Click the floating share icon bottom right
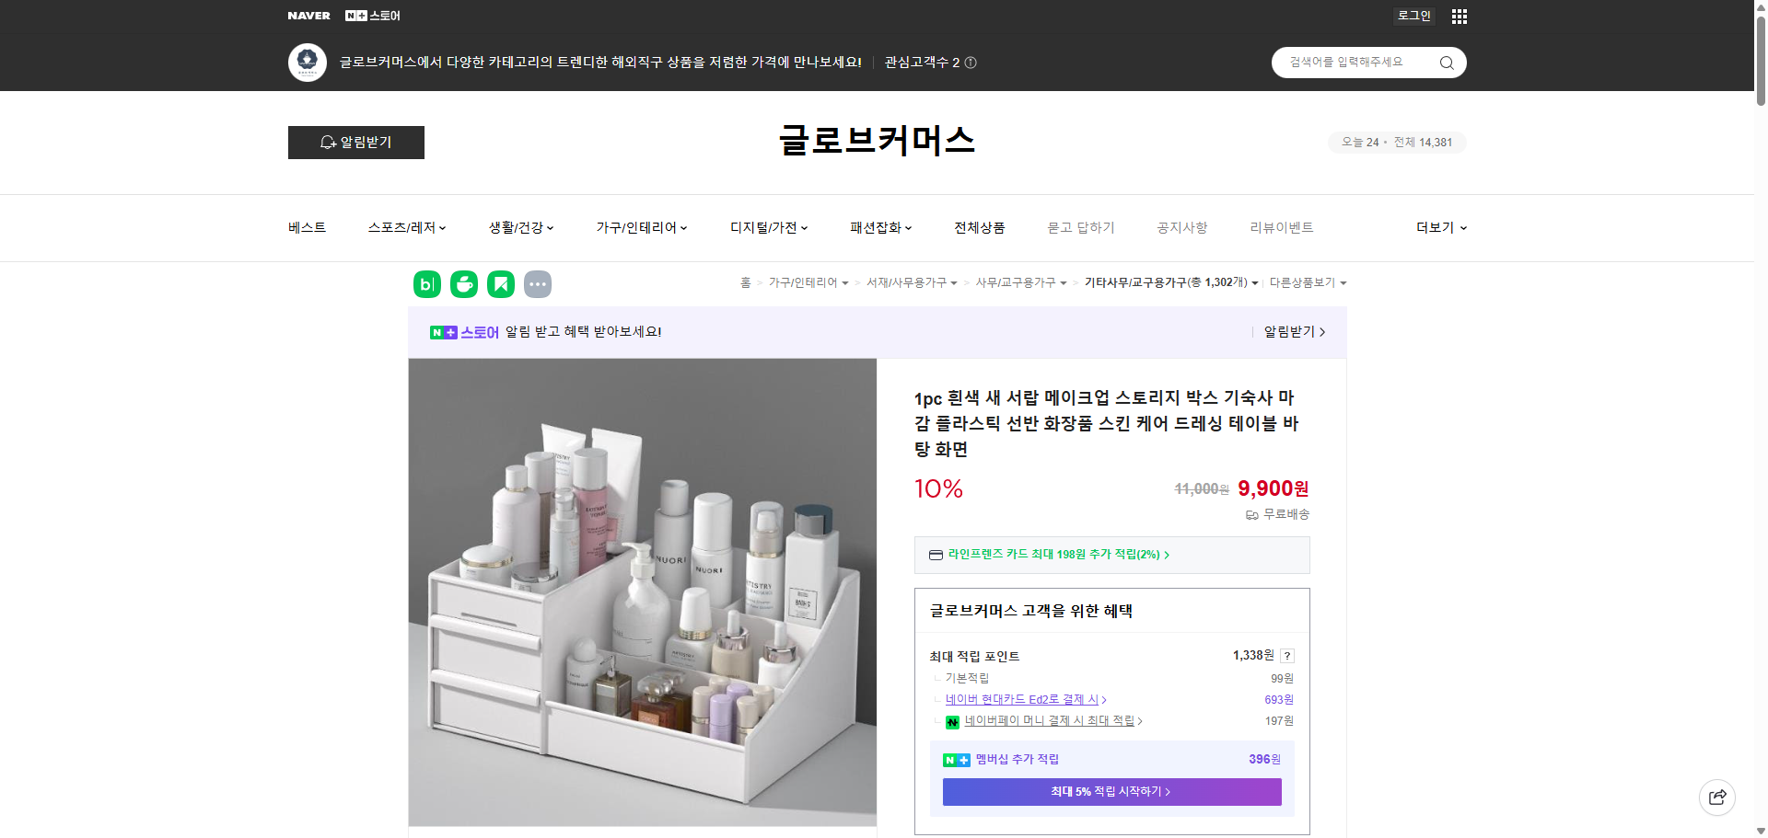 pyautogui.click(x=1716, y=797)
